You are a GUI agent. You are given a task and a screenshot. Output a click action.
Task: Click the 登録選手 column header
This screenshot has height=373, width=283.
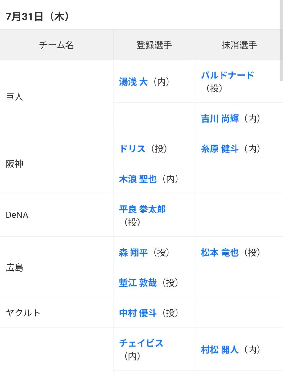point(154,45)
